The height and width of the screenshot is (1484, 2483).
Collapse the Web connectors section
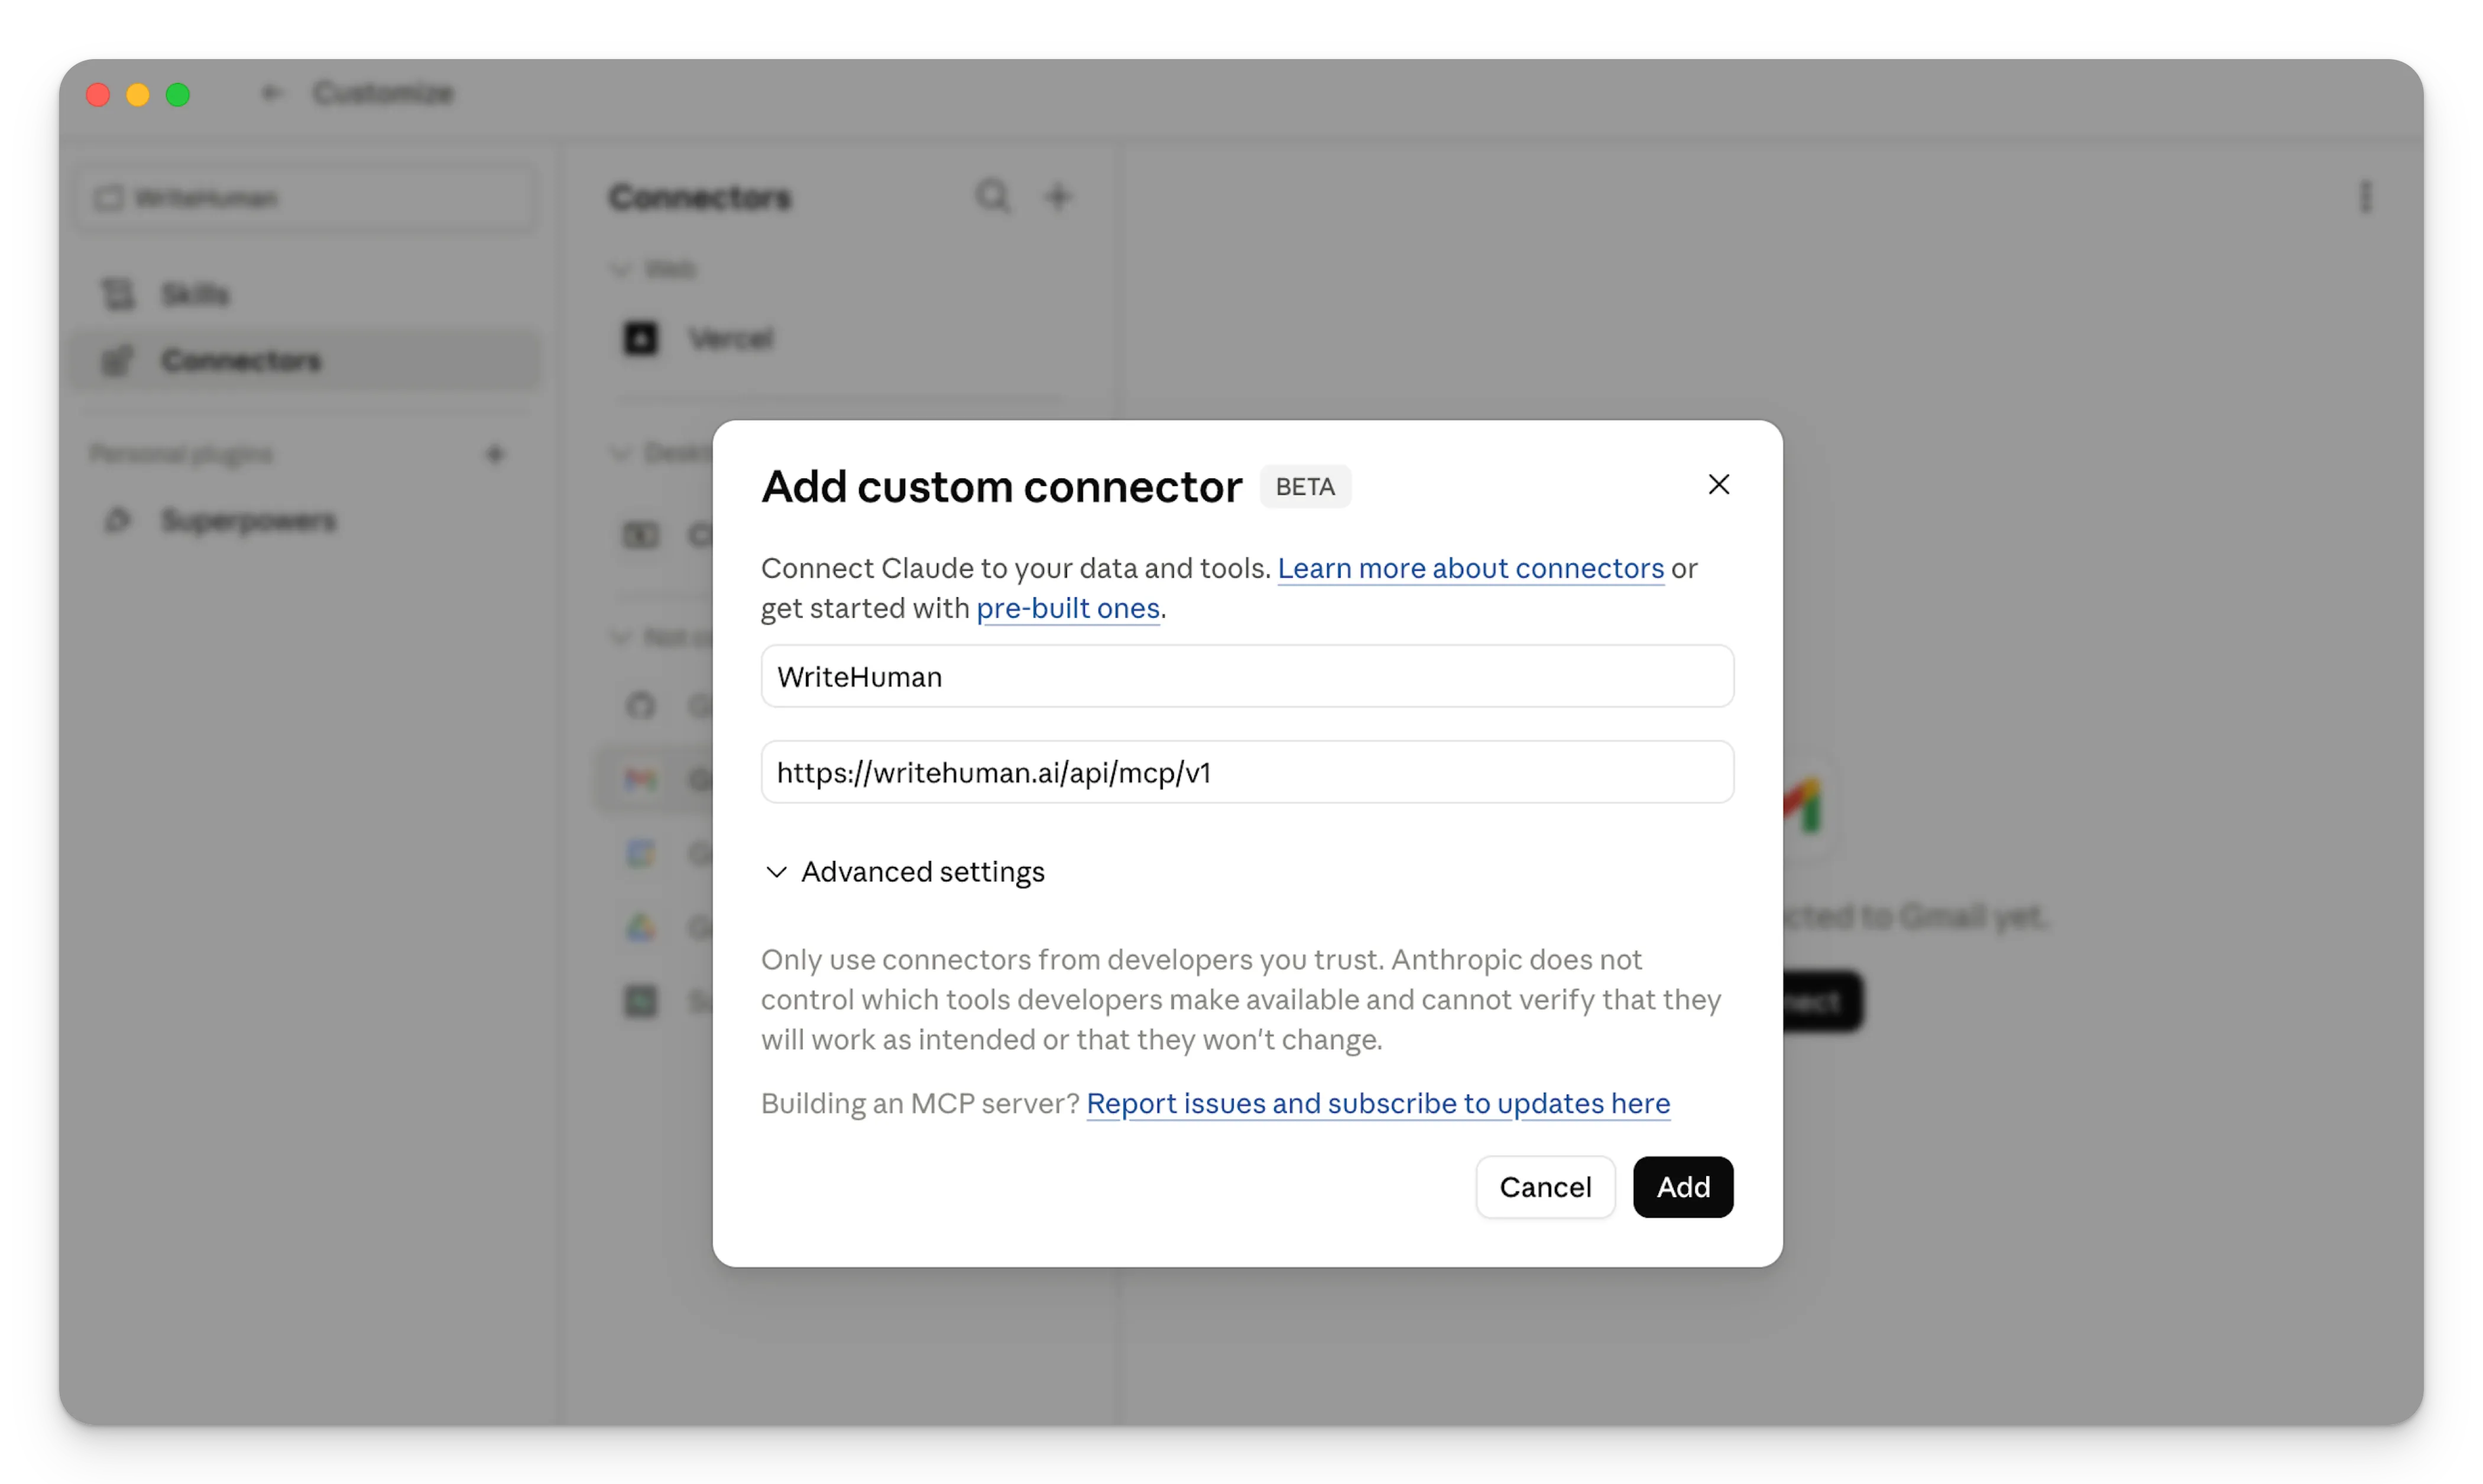pyautogui.click(x=621, y=269)
